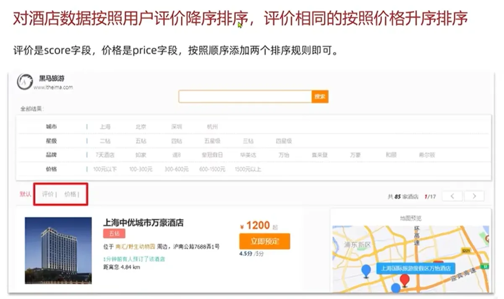Click the 黑马旅游 horse logo icon
The width and height of the screenshot is (504, 299).
pyautogui.click(x=25, y=81)
